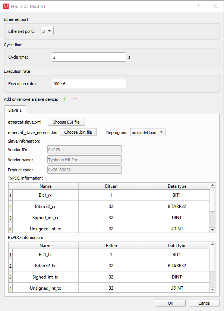Remove slave device with red minus
This screenshot has width=224, height=311.
[x=75, y=99]
